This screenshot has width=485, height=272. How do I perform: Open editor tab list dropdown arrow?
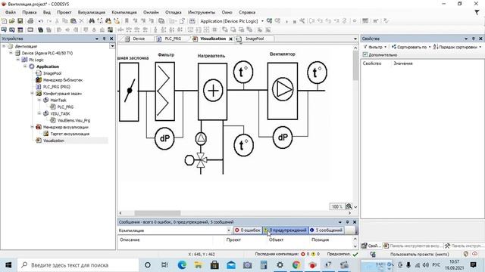tap(355, 39)
